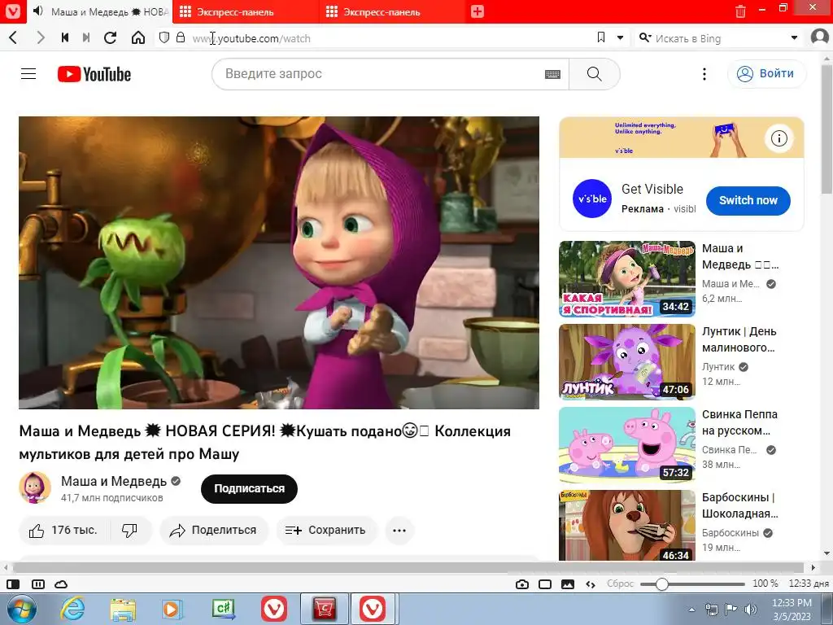Open Windows Explorer folder on taskbar
The height and width of the screenshot is (625, 833).
(123, 609)
